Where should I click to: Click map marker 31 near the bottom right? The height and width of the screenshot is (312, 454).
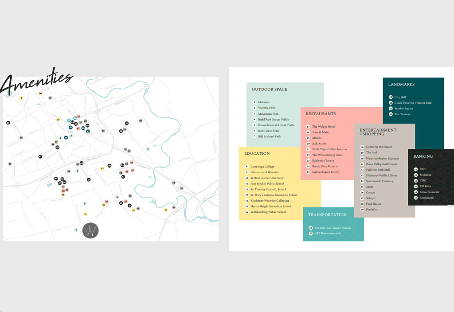point(174,207)
